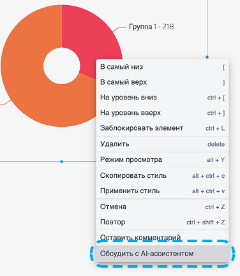The image size is (240, 276).
Task: Click the 'Группа 1 - 218' chart label
Action: (x=151, y=27)
